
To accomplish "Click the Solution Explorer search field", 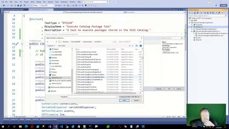I will (207, 16).
